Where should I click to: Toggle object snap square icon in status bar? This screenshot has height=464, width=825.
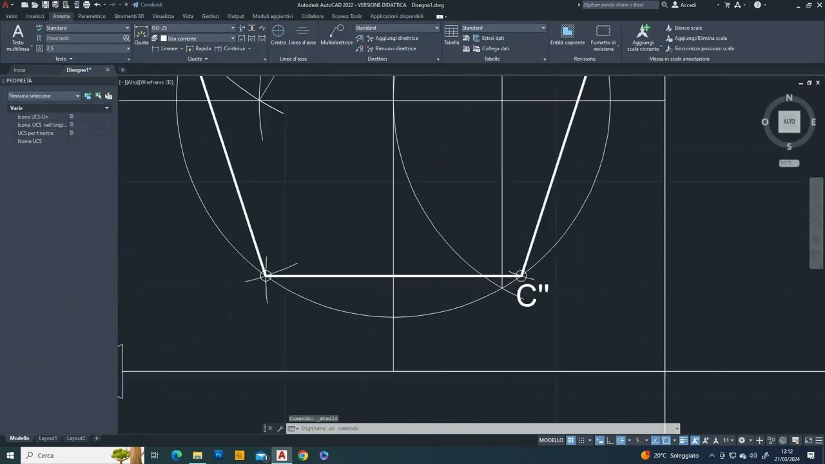pyautogui.click(x=666, y=440)
